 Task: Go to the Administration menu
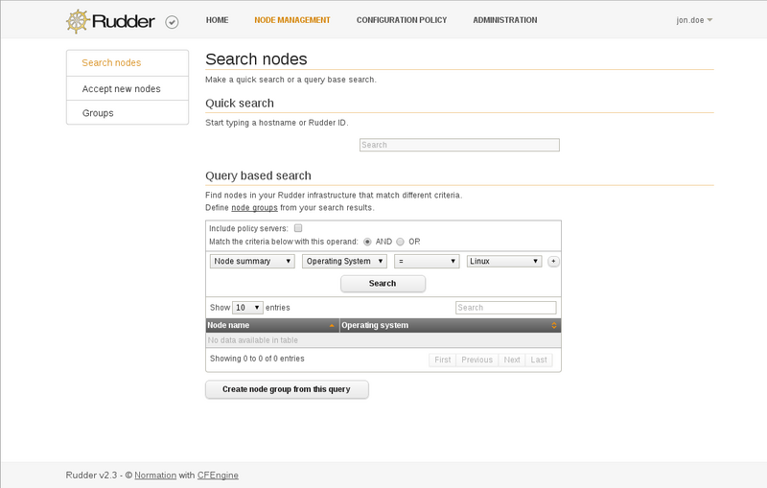point(505,20)
